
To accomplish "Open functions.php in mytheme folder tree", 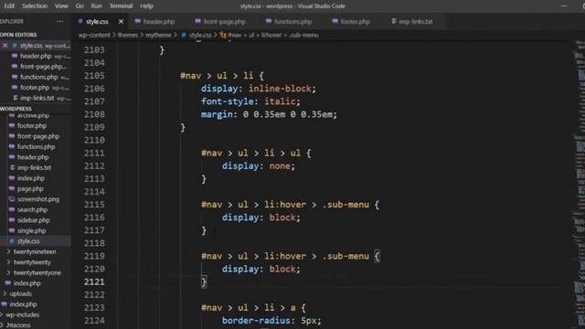I will [x=36, y=146].
